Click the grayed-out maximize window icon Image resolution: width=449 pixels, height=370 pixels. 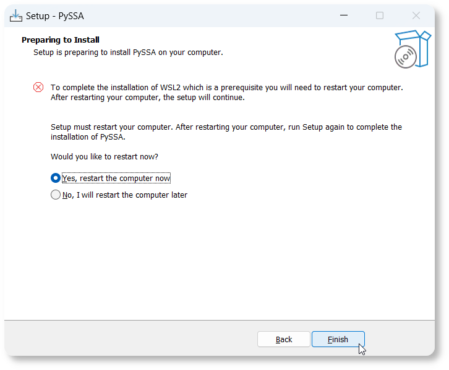[x=380, y=15]
